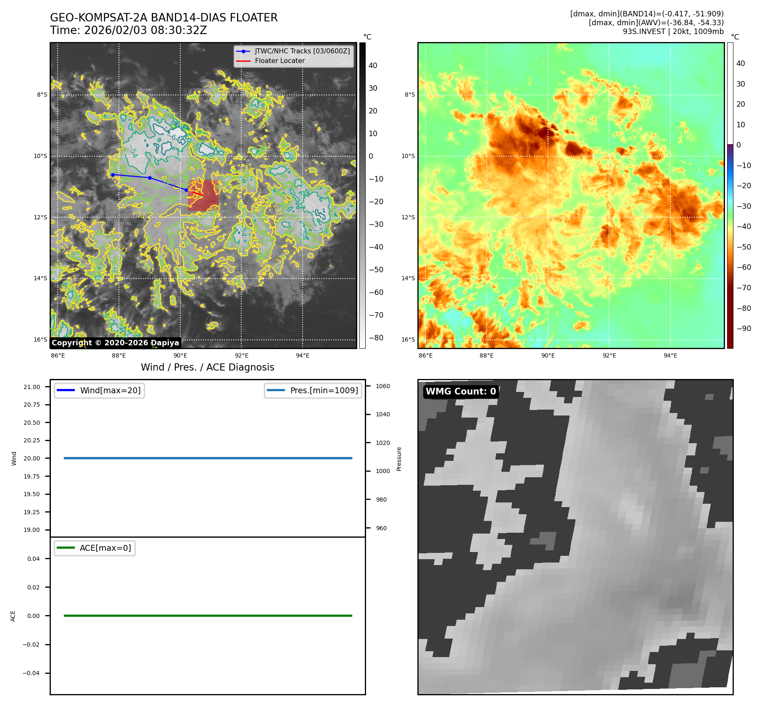
Task: Click the timestamp 2026/02/03 08:30:32Z
Action: tap(145, 31)
